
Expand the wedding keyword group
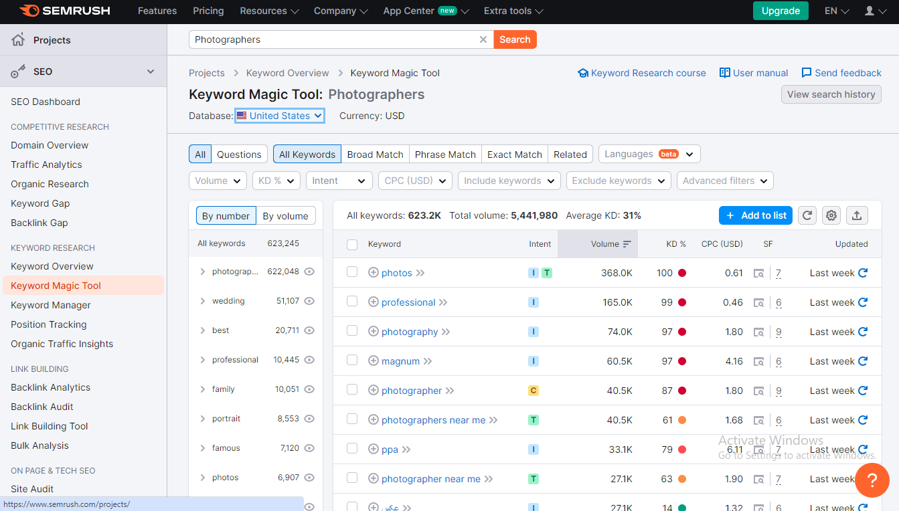(x=203, y=301)
